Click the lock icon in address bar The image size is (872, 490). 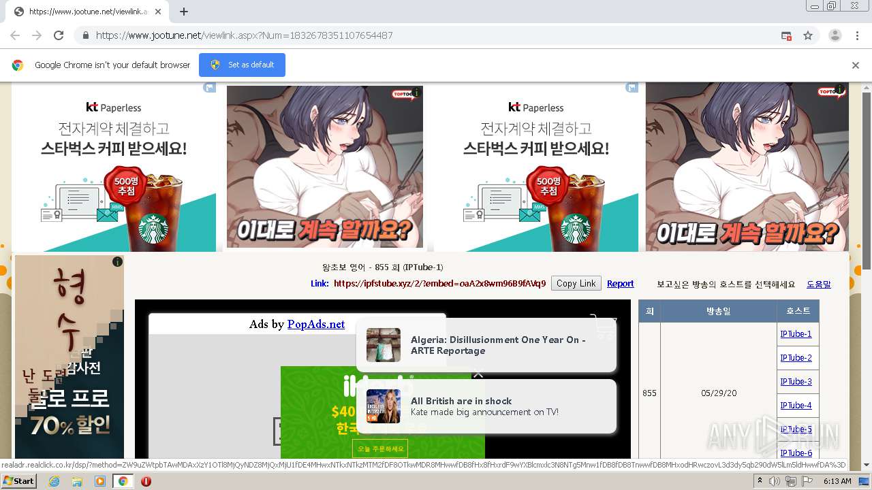pyautogui.click(x=85, y=35)
